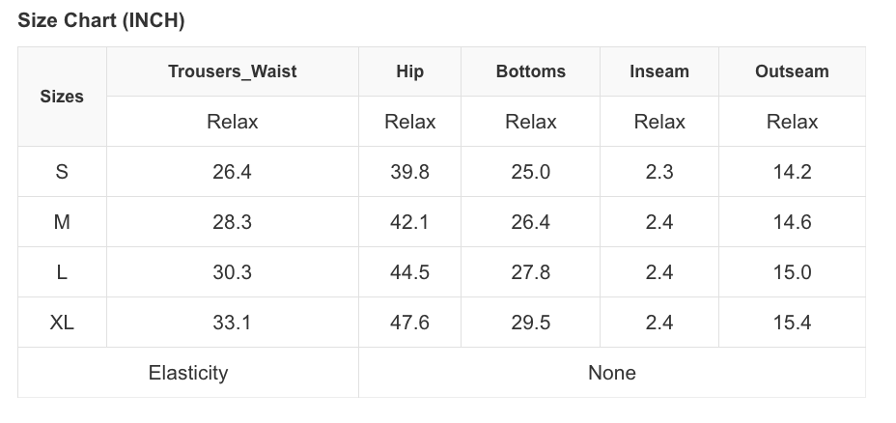The width and height of the screenshot is (896, 423).
Task: Click bottoms value 27.8 for size L
Action: [530, 272]
